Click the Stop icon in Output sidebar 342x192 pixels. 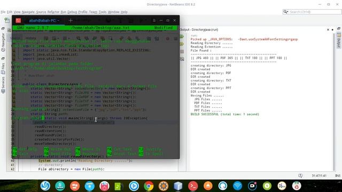[x=182, y=52]
